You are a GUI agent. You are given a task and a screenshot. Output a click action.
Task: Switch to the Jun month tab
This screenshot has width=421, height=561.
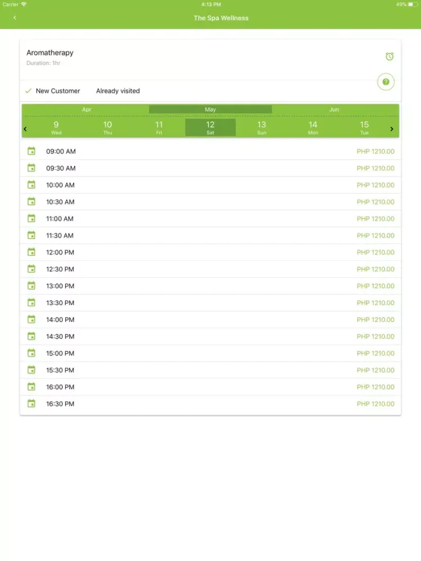pos(334,109)
